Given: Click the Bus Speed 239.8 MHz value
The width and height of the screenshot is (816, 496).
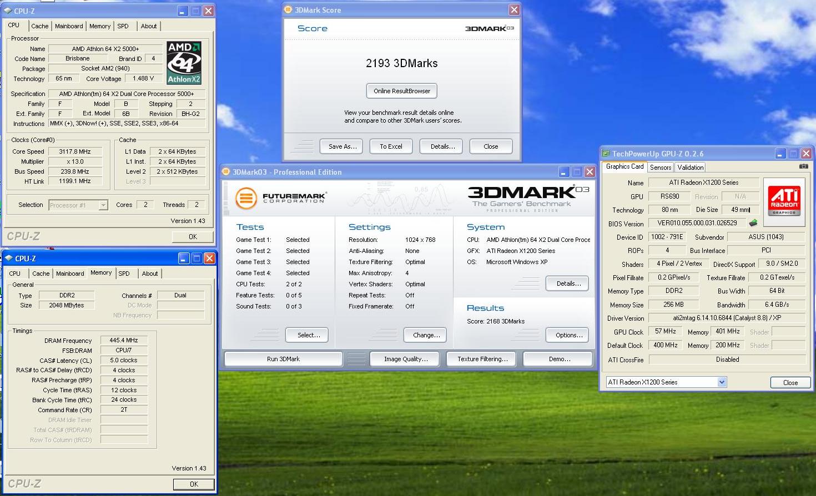Looking at the screenshot, I should click(x=75, y=171).
